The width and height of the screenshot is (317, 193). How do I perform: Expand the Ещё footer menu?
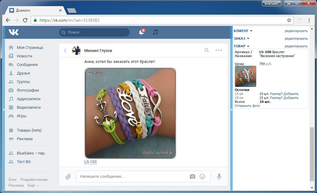(33, 185)
